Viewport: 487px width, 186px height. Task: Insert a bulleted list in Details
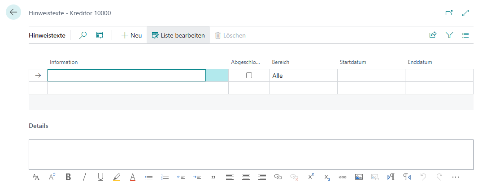[149, 177]
